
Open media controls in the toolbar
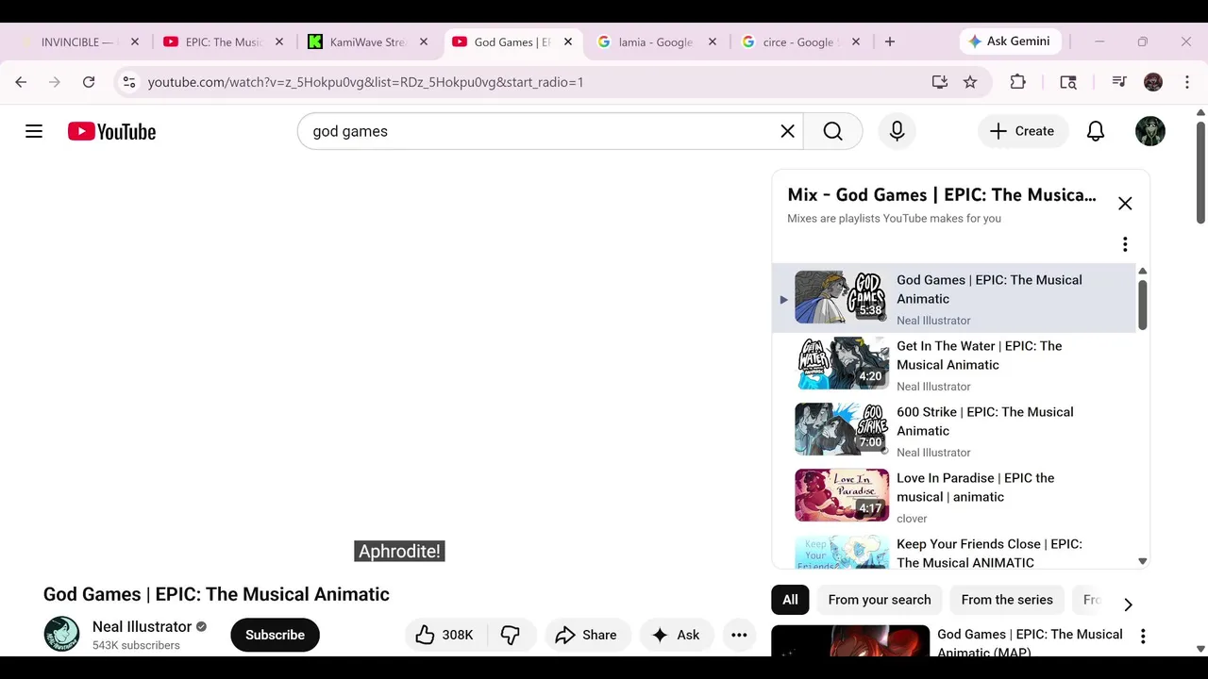click(1119, 82)
